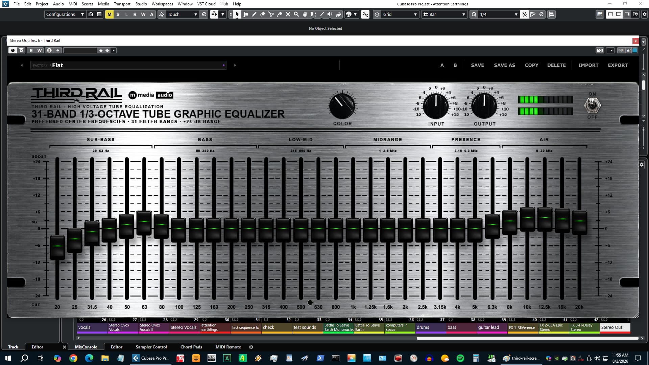Select the Range Selection tool
The height and width of the screenshot is (365, 649).
point(246,14)
